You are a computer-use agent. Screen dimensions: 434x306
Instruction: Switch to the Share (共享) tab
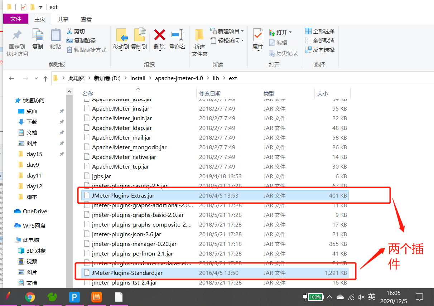63,19
